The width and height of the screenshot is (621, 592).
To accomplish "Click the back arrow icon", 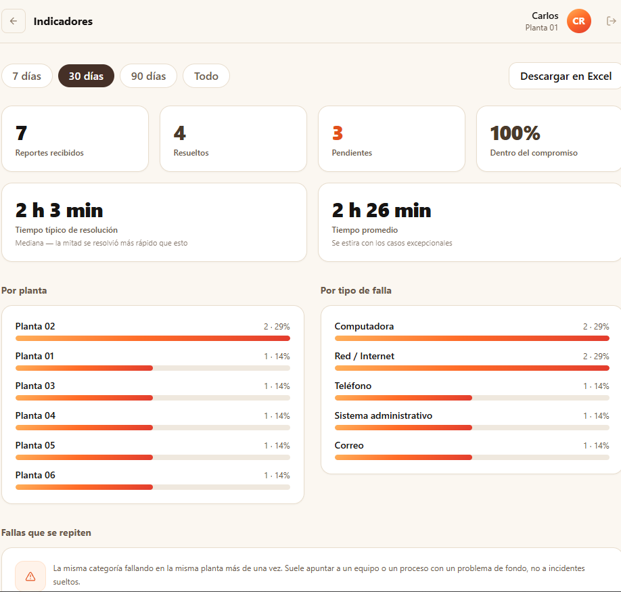I will tap(14, 21).
